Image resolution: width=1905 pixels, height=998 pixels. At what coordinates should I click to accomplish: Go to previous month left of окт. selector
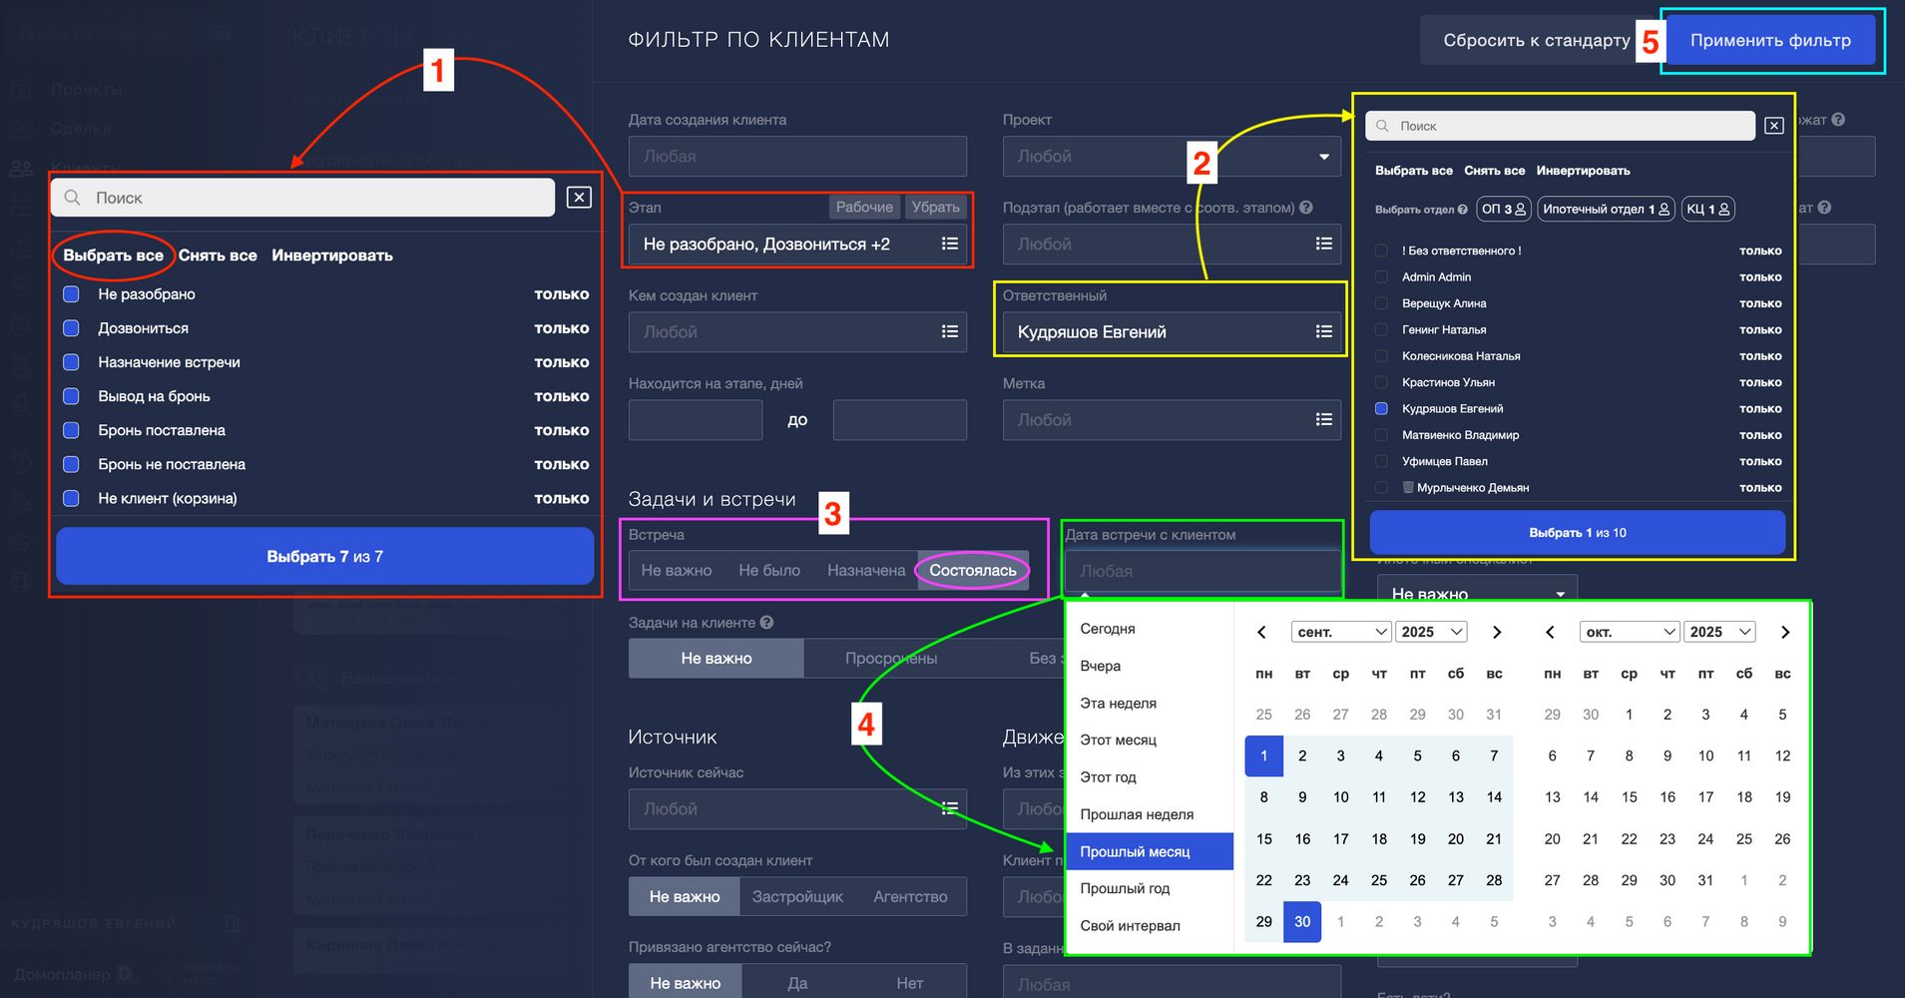click(1550, 632)
